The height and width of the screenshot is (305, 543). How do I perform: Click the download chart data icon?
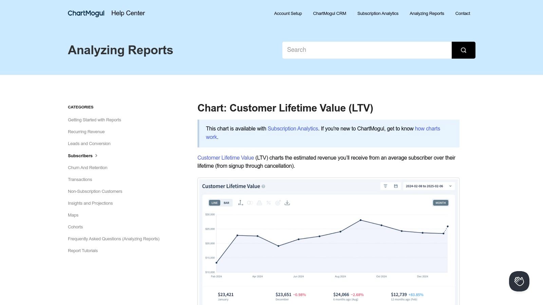pos(287,203)
